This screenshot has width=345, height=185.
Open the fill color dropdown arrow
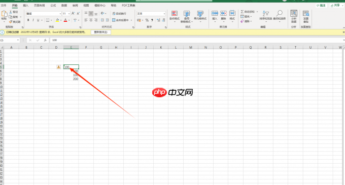click(61, 20)
